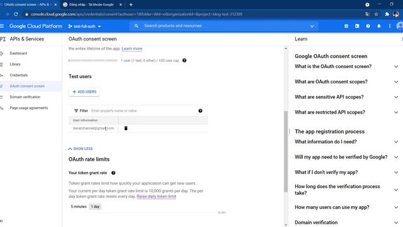
Task: Open the browser extensions puzzle icon
Action: tap(387, 14)
